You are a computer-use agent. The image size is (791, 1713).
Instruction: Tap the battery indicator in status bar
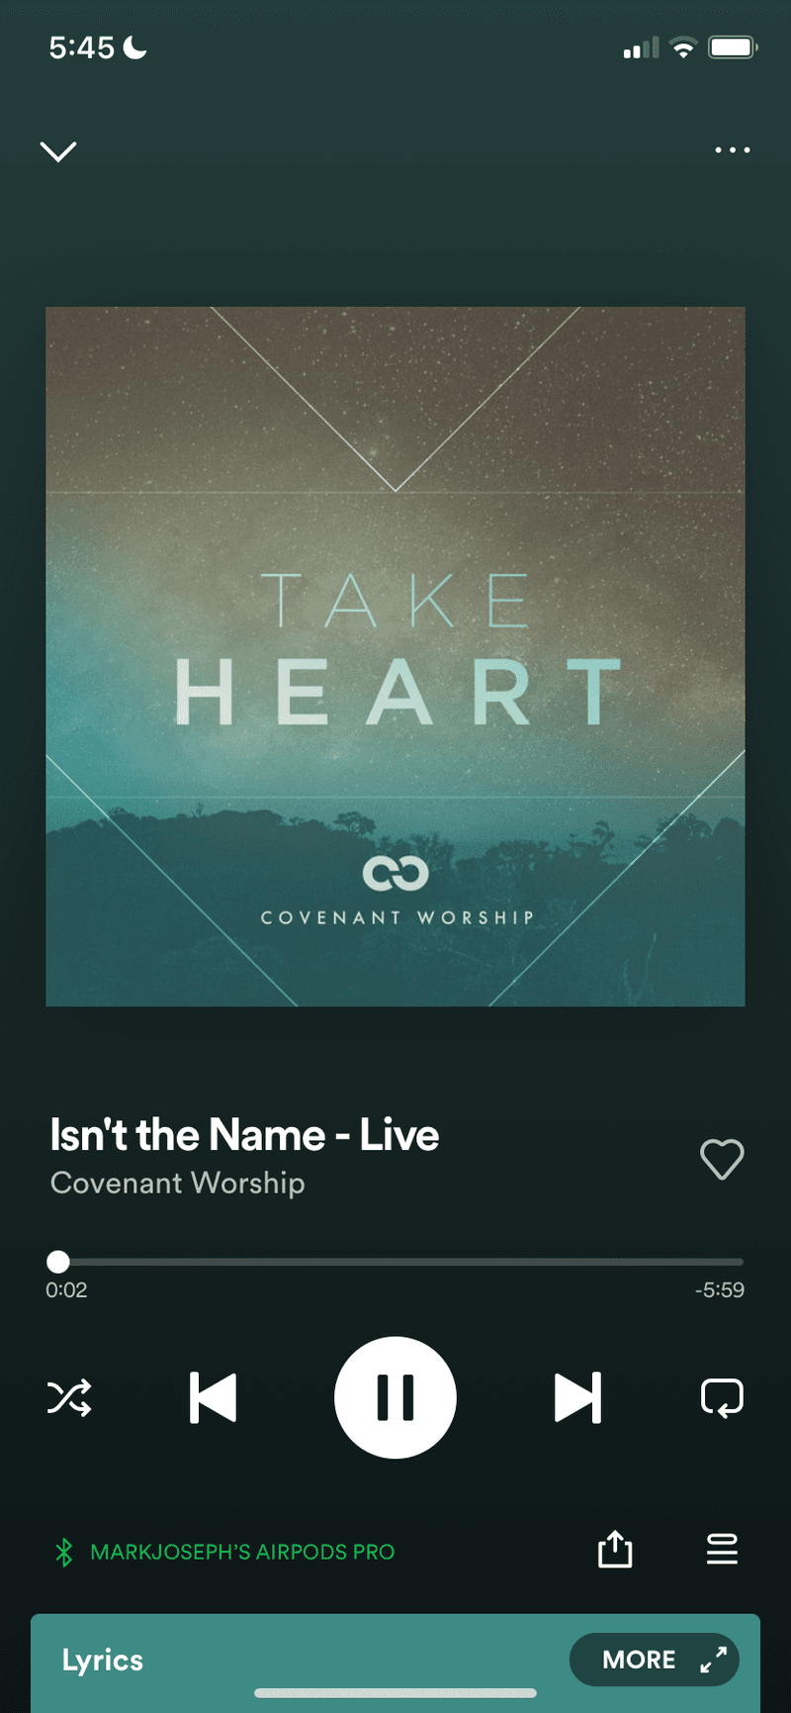point(733,47)
